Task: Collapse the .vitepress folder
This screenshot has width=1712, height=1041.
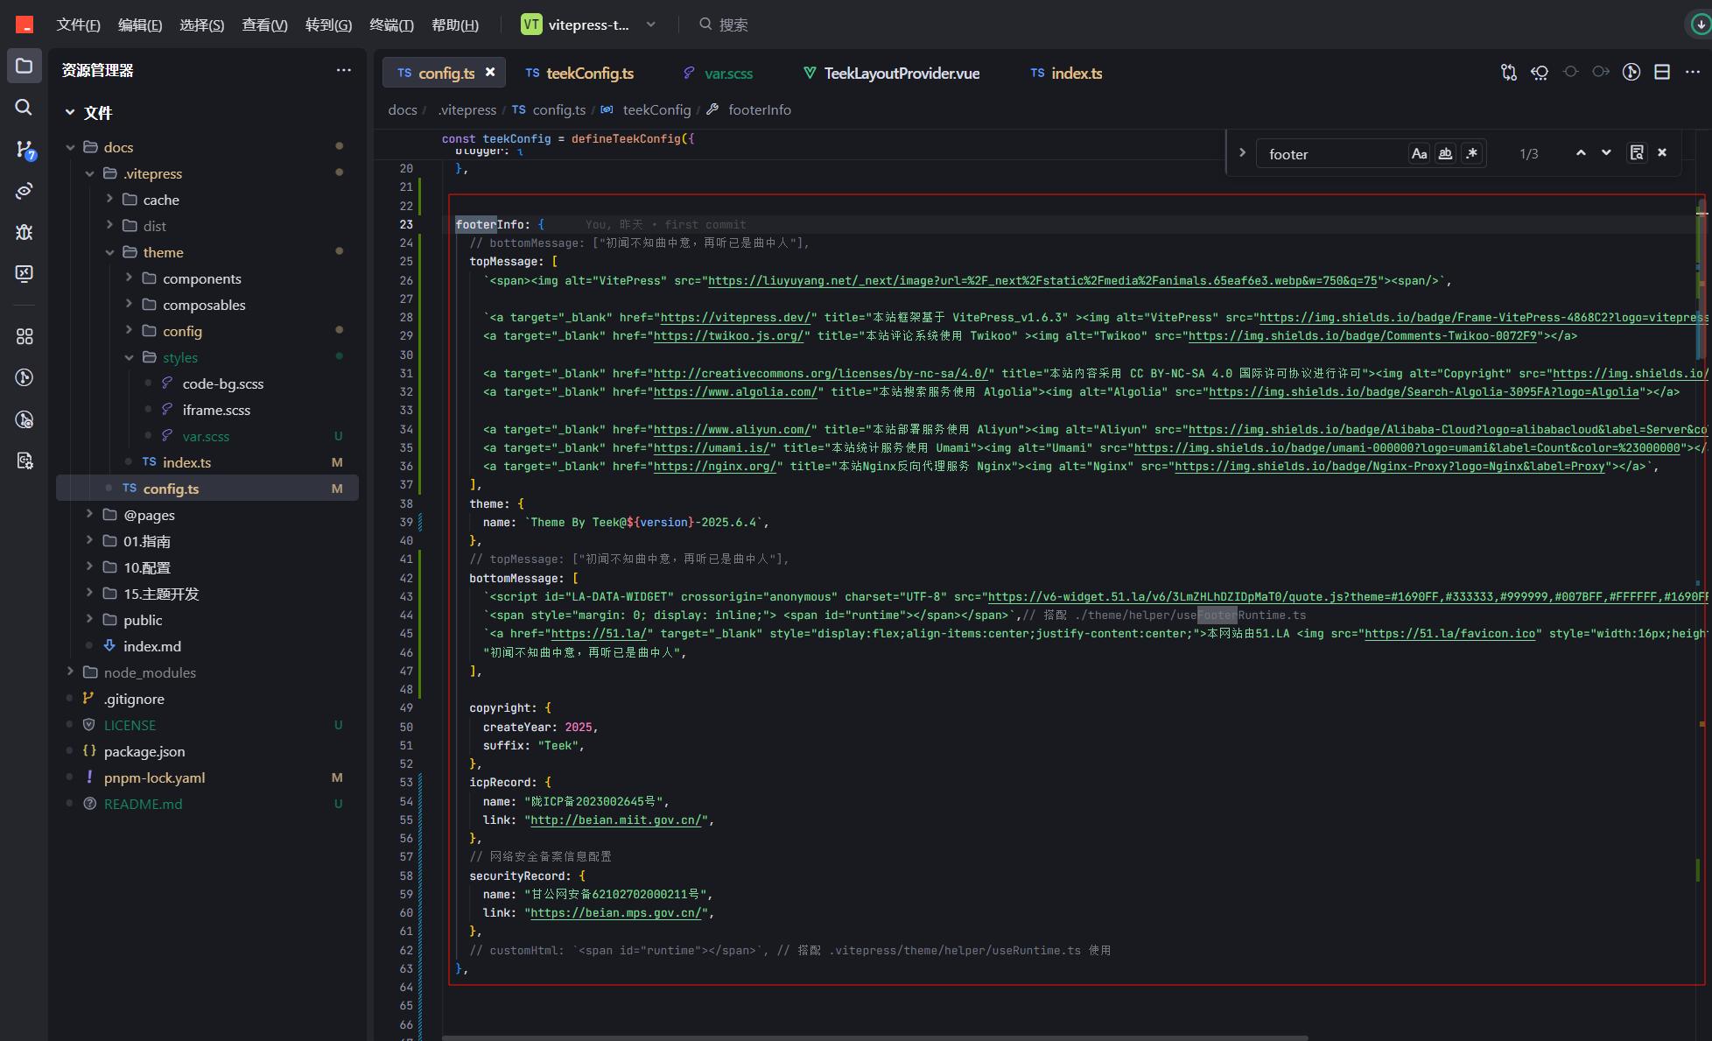Action: coord(89,173)
